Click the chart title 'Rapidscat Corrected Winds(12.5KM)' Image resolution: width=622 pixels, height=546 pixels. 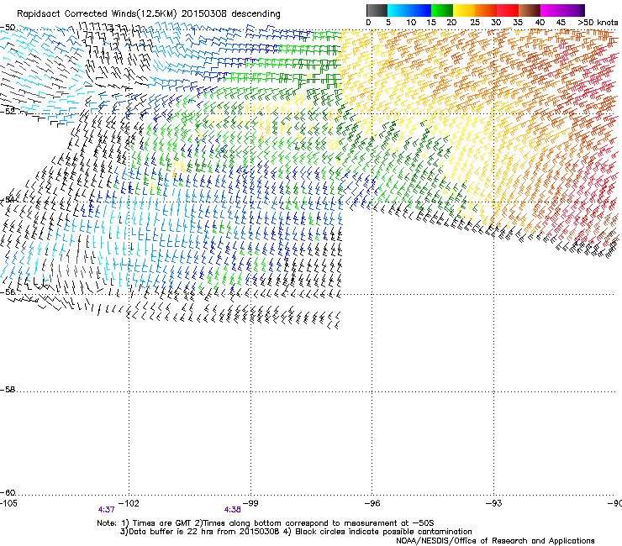[97, 14]
